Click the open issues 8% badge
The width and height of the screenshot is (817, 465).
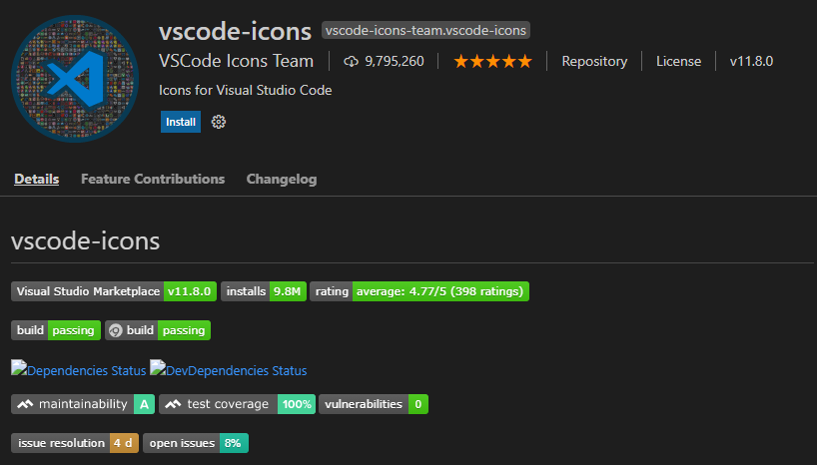(x=196, y=443)
